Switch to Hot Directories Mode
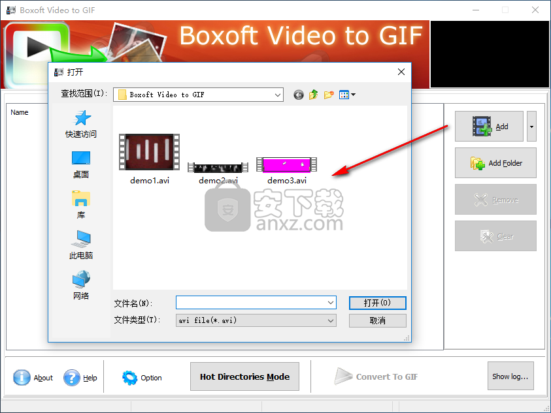This screenshot has height=413, width=551. (244, 376)
